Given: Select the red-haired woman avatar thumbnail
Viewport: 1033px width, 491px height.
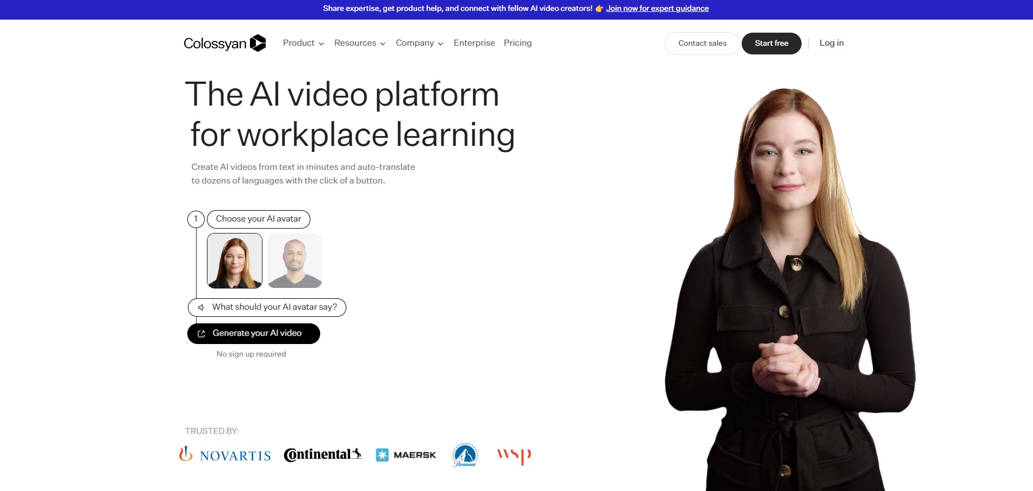Looking at the screenshot, I should (235, 261).
